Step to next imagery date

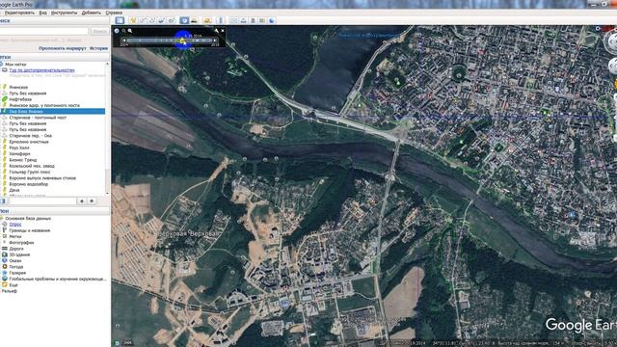pos(215,40)
